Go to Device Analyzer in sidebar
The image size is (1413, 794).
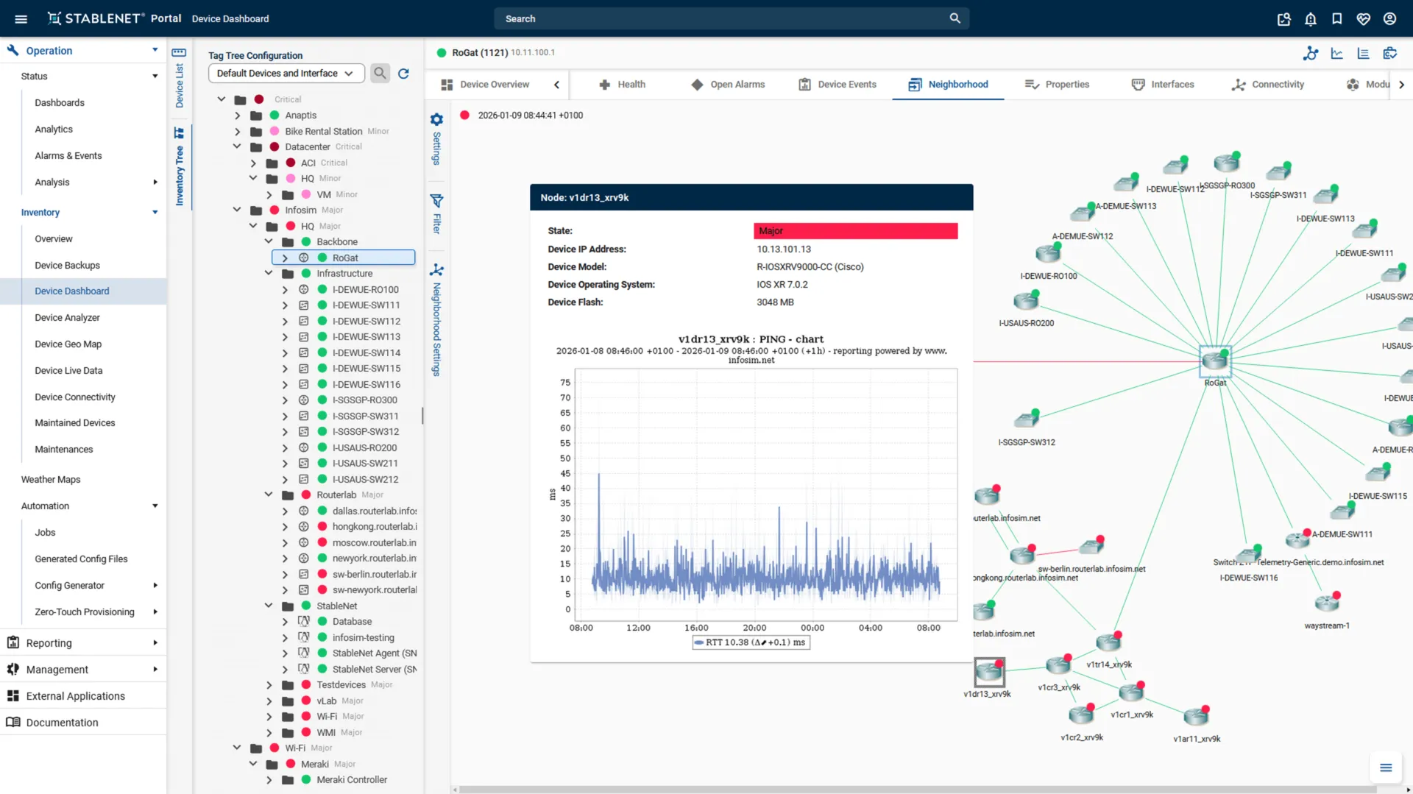click(x=67, y=317)
